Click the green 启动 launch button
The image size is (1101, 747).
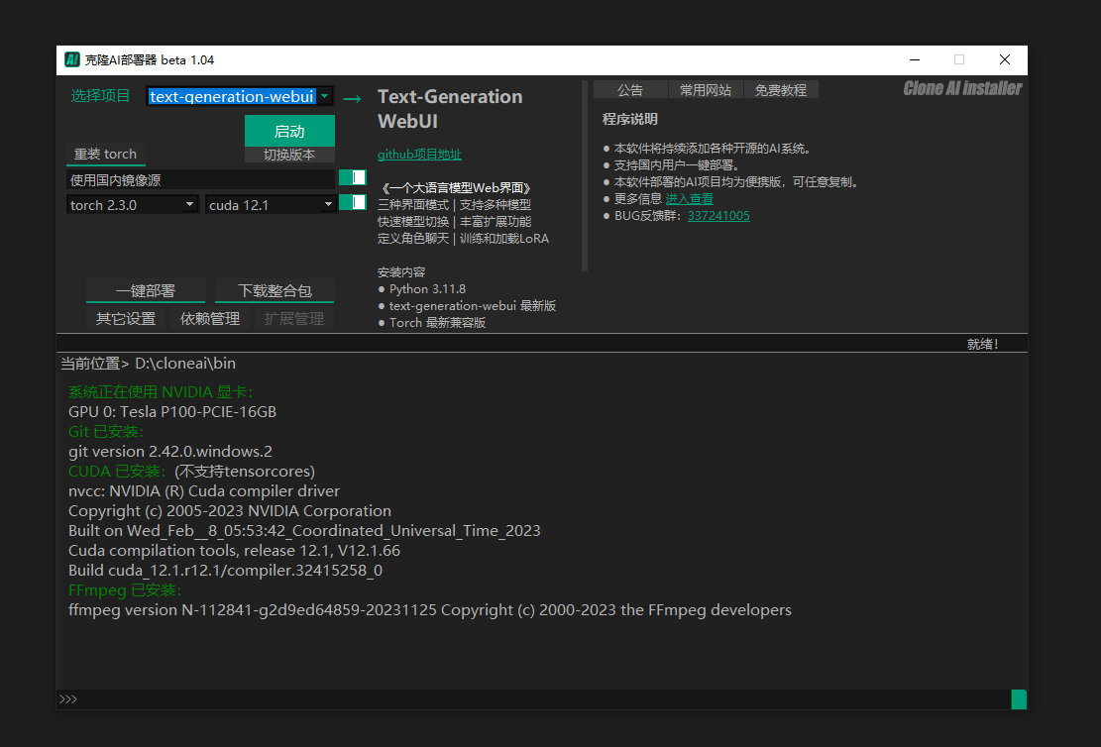[289, 131]
